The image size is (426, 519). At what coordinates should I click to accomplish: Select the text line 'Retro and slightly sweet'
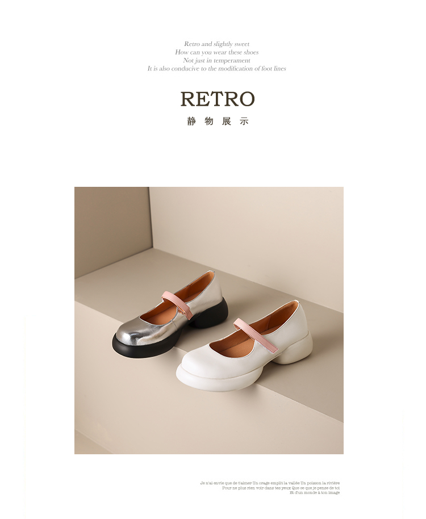217,44
